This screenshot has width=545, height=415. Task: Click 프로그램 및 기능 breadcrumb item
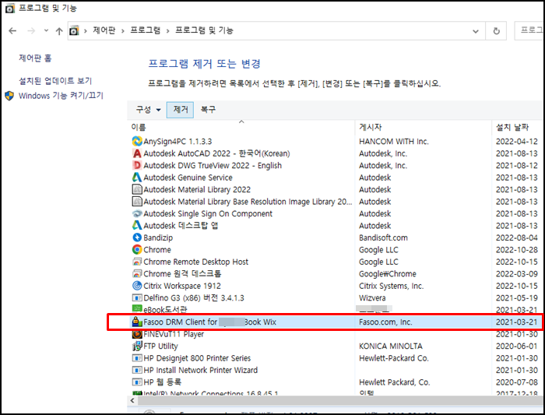pos(204,30)
